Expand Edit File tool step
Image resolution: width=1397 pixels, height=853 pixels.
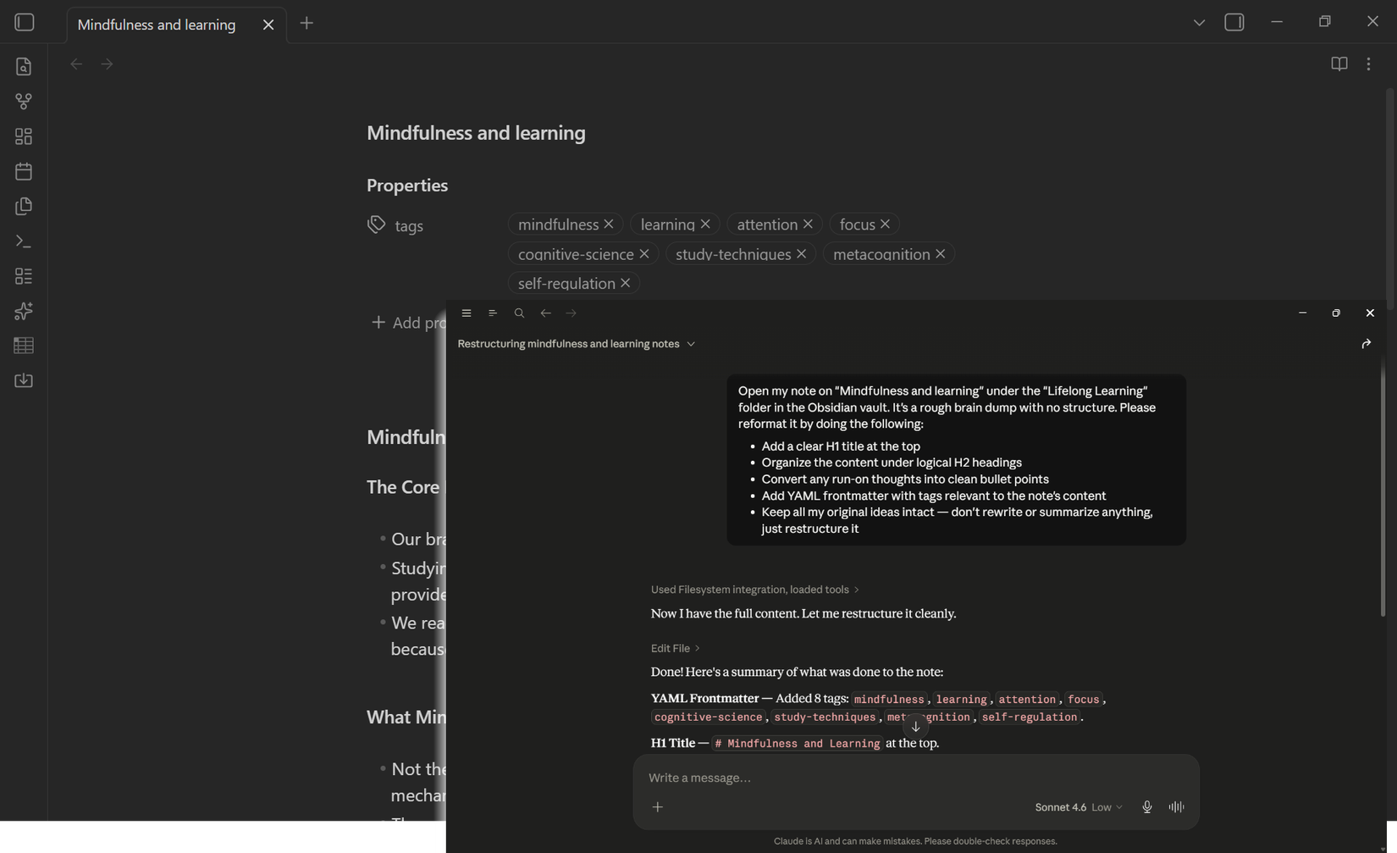[x=675, y=648]
